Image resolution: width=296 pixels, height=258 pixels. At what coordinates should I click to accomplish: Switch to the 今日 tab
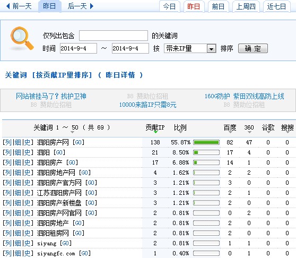coord(169,6)
